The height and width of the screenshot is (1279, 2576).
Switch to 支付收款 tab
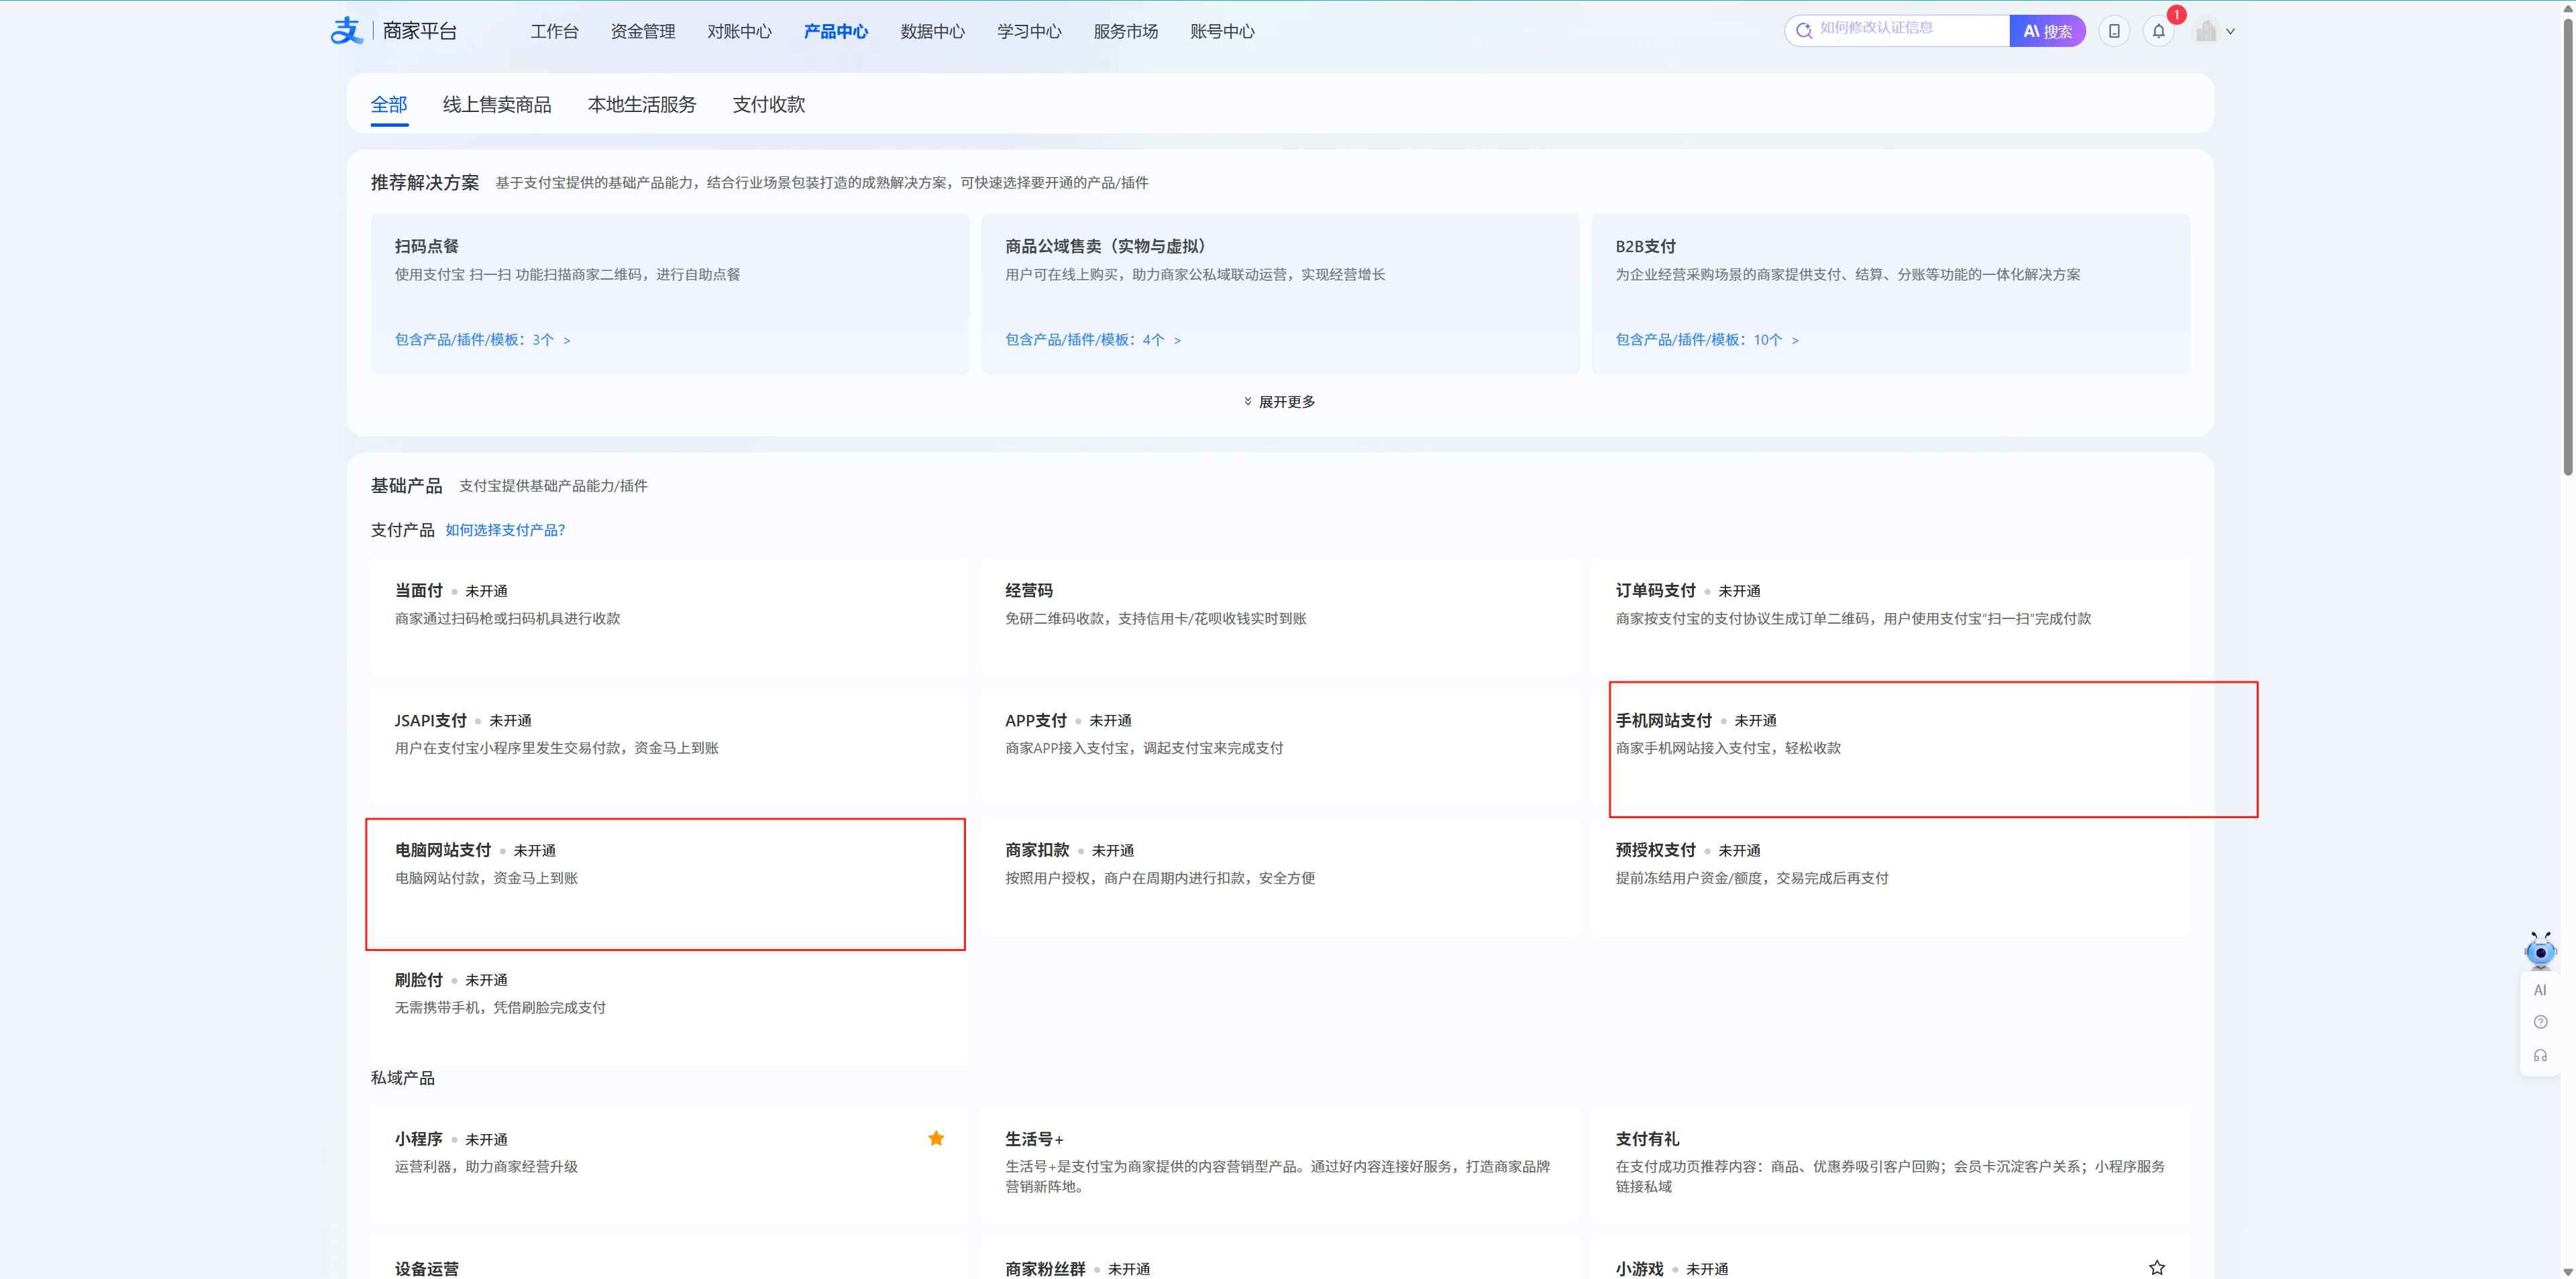pyautogui.click(x=769, y=104)
